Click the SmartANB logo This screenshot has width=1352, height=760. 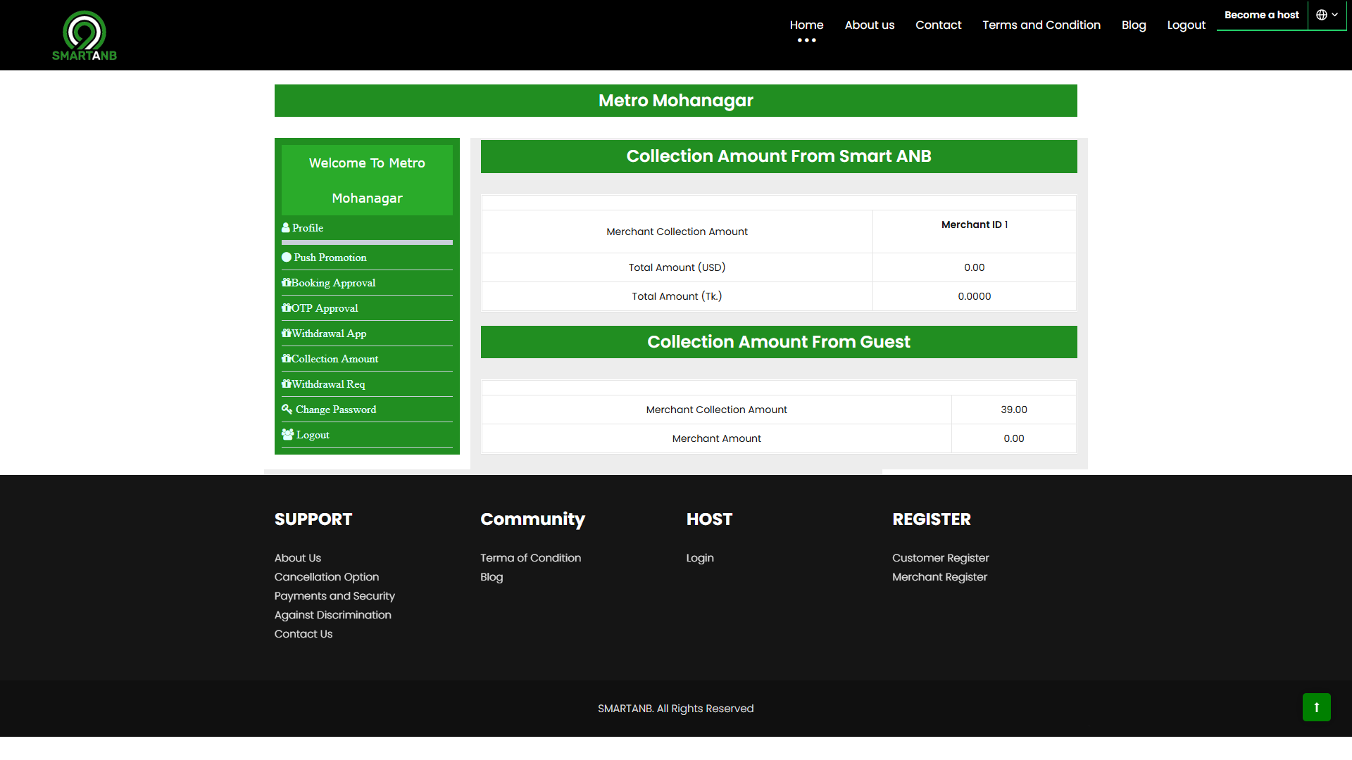tap(84, 35)
